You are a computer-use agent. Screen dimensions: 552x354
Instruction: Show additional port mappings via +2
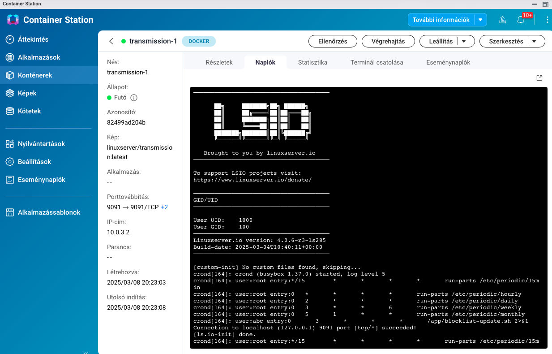tap(164, 207)
